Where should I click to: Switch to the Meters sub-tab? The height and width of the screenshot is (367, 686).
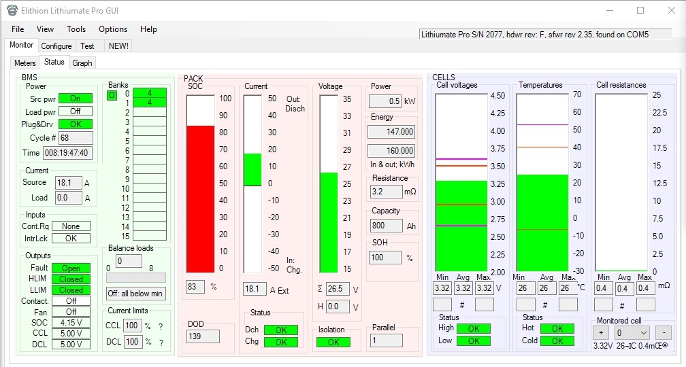tap(24, 63)
